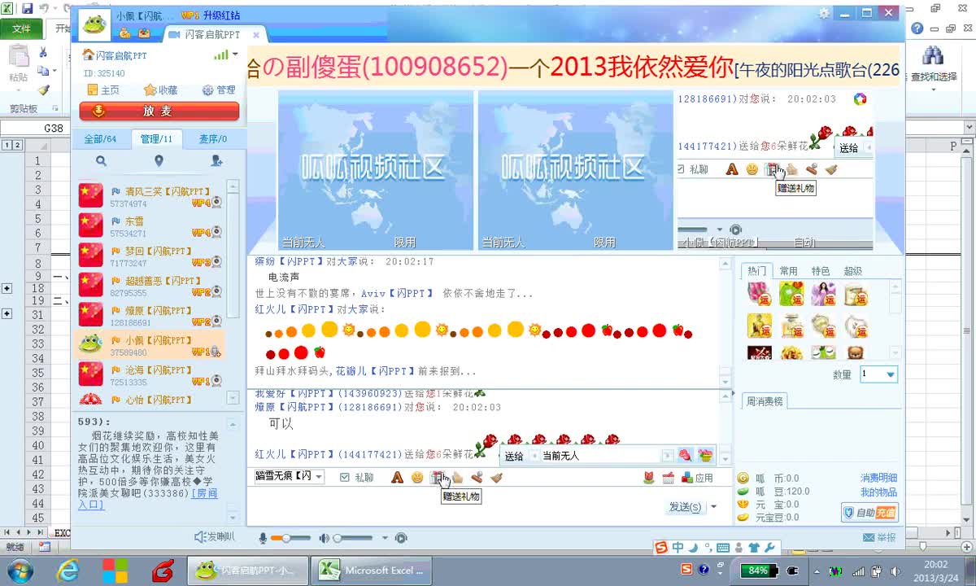Click the frog avatar at top left
976x586 pixels.
click(94, 24)
